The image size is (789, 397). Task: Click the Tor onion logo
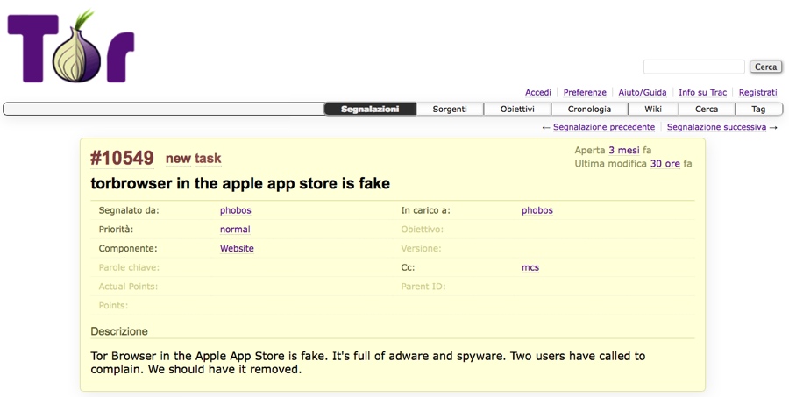click(x=71, y=48)
